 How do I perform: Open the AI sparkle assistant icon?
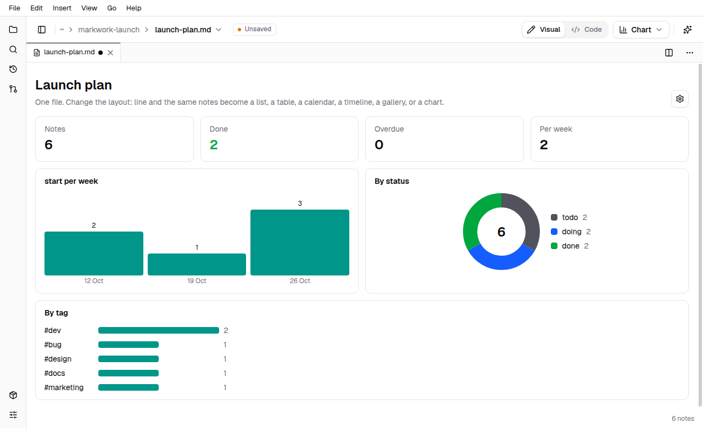point(687,30)
